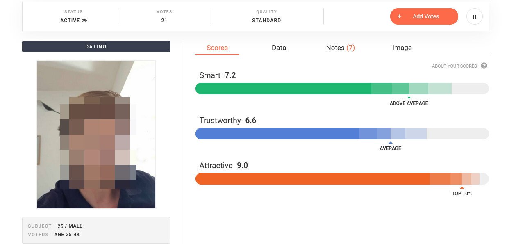Open the About Your Scores help icon

point(484,66)
